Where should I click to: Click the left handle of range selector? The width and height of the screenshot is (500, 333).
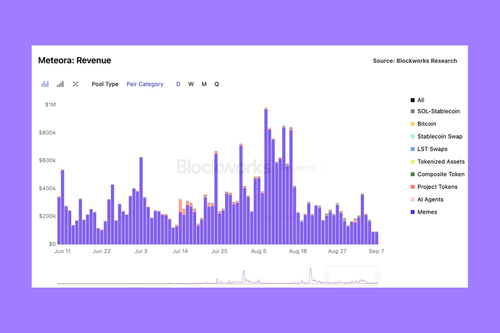pyautogui.click(x=326, y=276)
